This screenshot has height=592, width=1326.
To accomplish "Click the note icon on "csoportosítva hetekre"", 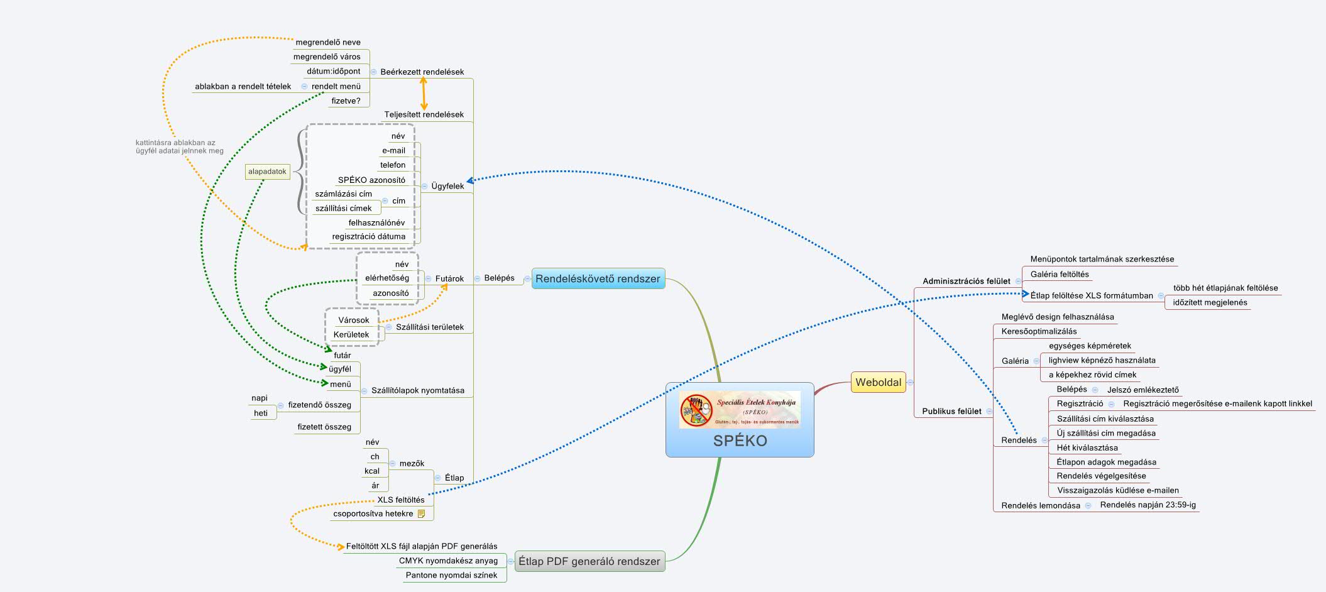I will pos(422,513).
